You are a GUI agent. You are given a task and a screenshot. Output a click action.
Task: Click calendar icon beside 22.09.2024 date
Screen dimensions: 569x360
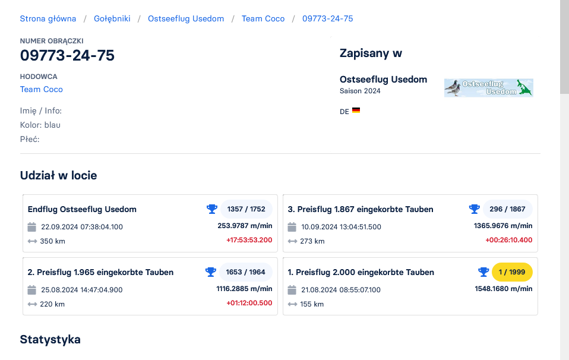tap(32, 227)
